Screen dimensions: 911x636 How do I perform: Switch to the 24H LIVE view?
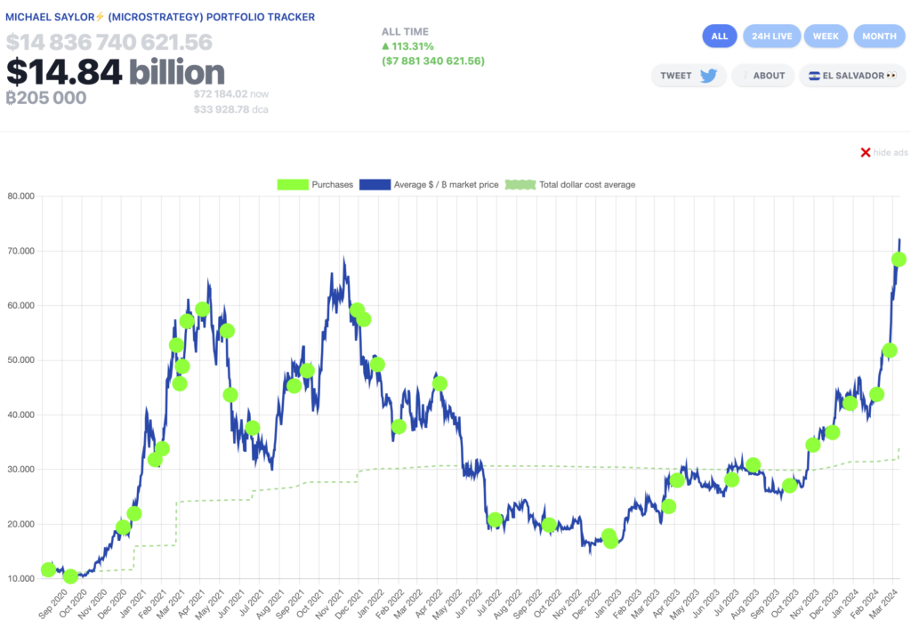tap(770, 36)
